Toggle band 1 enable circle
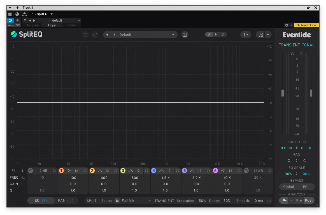 61,171
